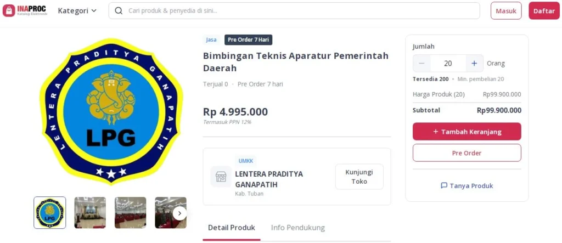Increase quantity with the plus icon
Viewport: 562px width, 243px height.
(x=474, y=64)
